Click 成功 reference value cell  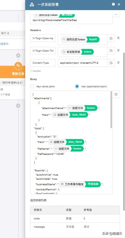click(x=86, y=227)
